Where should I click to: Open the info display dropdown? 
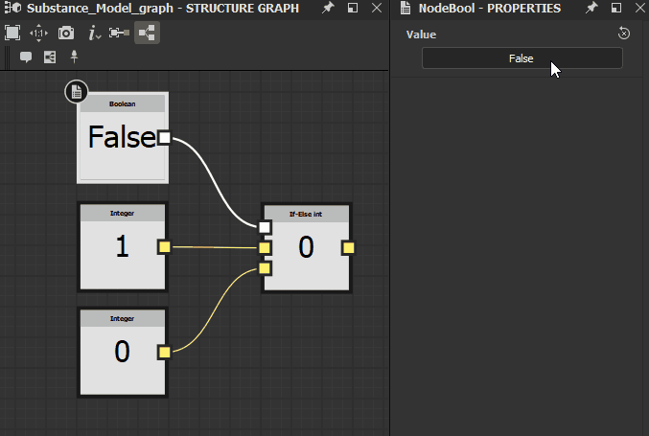coord(94,33)
